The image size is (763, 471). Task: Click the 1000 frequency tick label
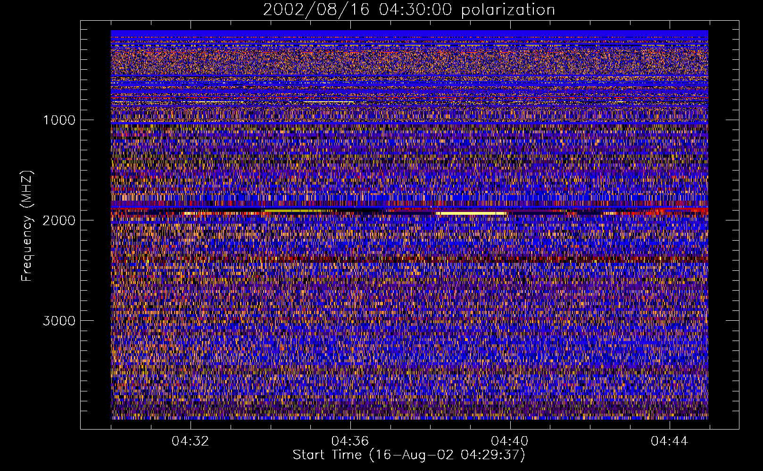click(x=59, y=120)
